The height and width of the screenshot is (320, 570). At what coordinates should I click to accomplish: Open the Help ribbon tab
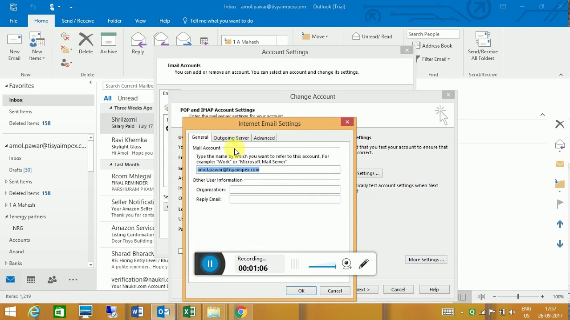click(164, 21)
